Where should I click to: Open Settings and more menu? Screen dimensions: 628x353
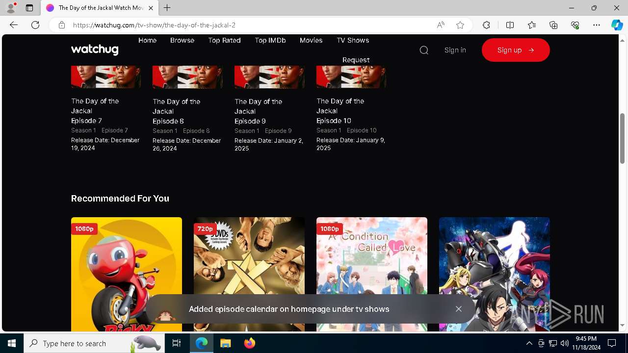tap(597, 25)
